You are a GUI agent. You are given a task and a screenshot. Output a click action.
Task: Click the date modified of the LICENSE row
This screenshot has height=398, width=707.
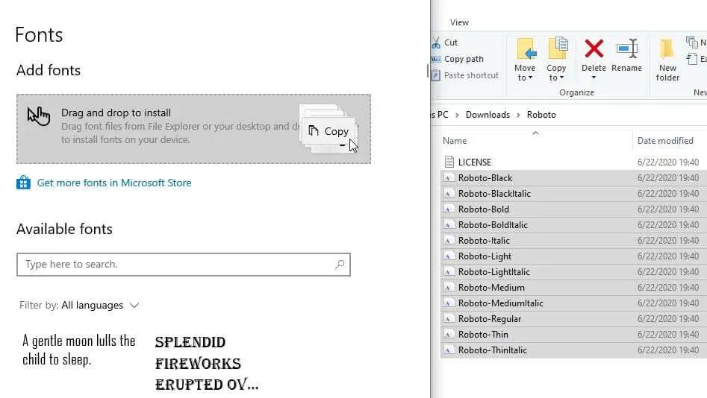click(667, 162)
